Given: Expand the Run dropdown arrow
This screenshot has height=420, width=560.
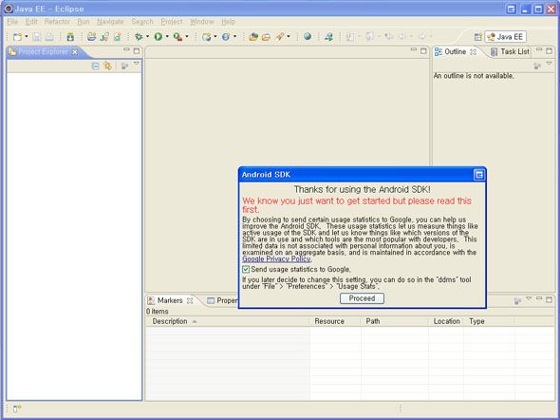Looking at the screenshot, I should click(x=167, y=37).
